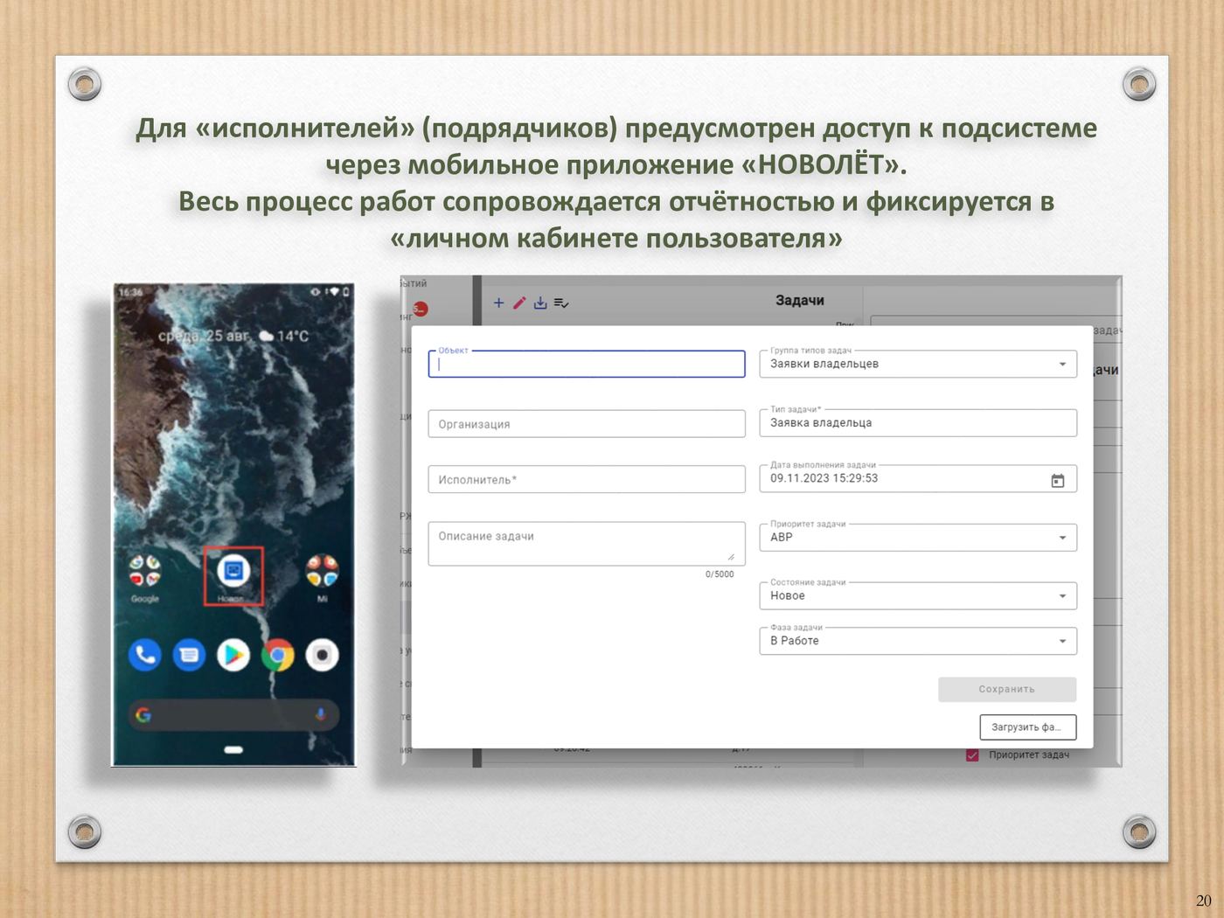Toggle the Приоритет задач checkbox
The width and height of the screenshot is (1224, 918).
click(972, 755)
